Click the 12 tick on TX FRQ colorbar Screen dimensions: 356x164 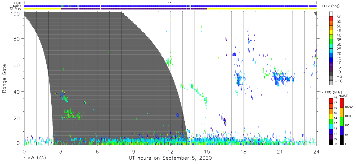335,128
